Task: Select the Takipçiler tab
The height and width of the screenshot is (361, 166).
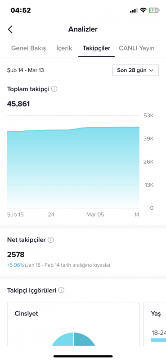Action: coord(96,48)
